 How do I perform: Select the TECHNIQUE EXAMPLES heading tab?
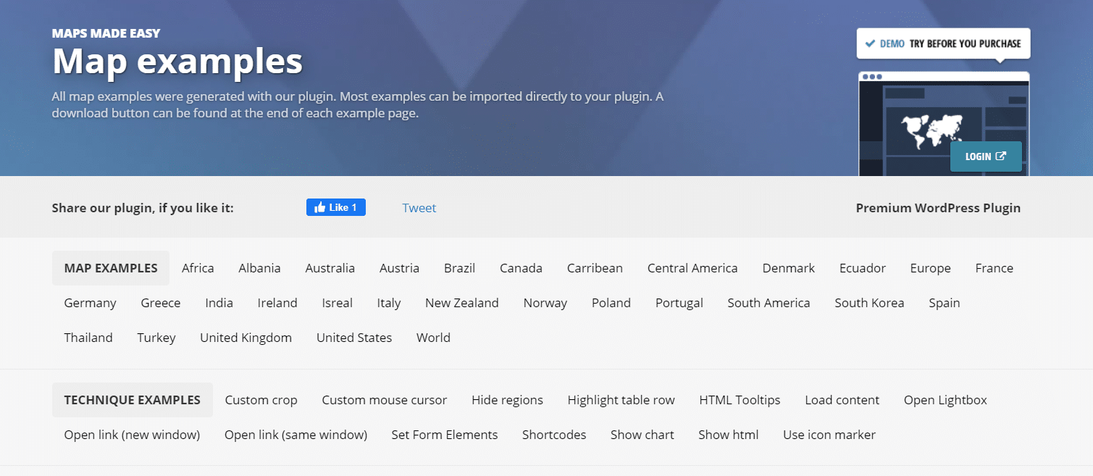[133, 400]
